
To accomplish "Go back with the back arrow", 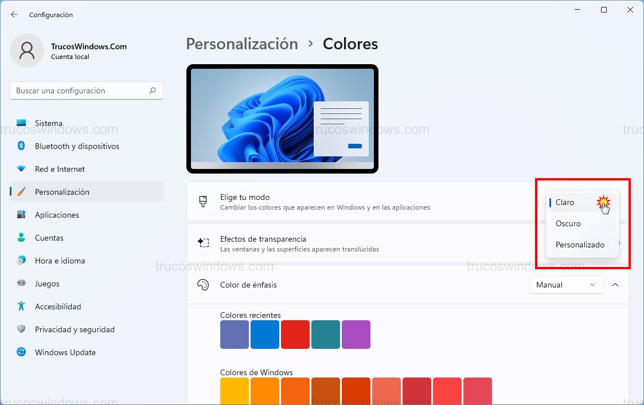I will [14, 15].
